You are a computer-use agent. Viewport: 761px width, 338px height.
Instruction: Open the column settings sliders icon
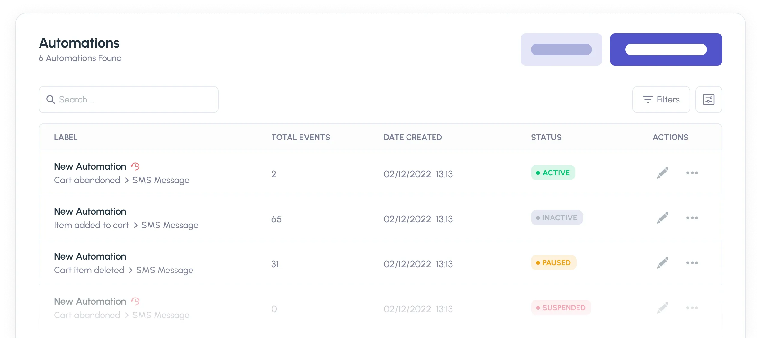tap(709, 100)
